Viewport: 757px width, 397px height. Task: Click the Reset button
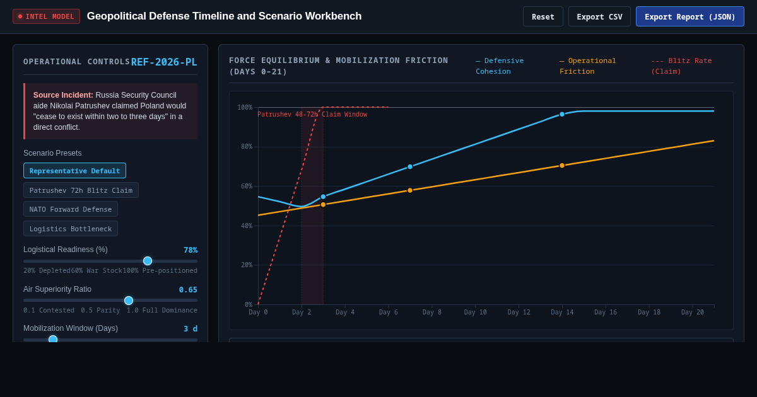pos(543,16)
